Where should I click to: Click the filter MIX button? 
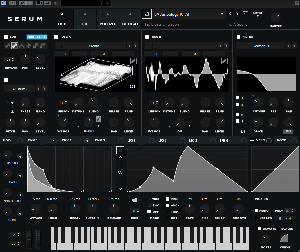(288, 131)
